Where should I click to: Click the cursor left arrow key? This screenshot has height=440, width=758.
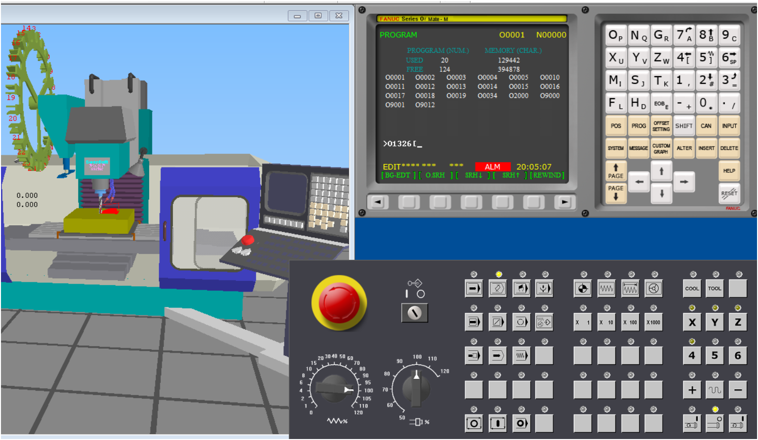click(x=639, y=182)
